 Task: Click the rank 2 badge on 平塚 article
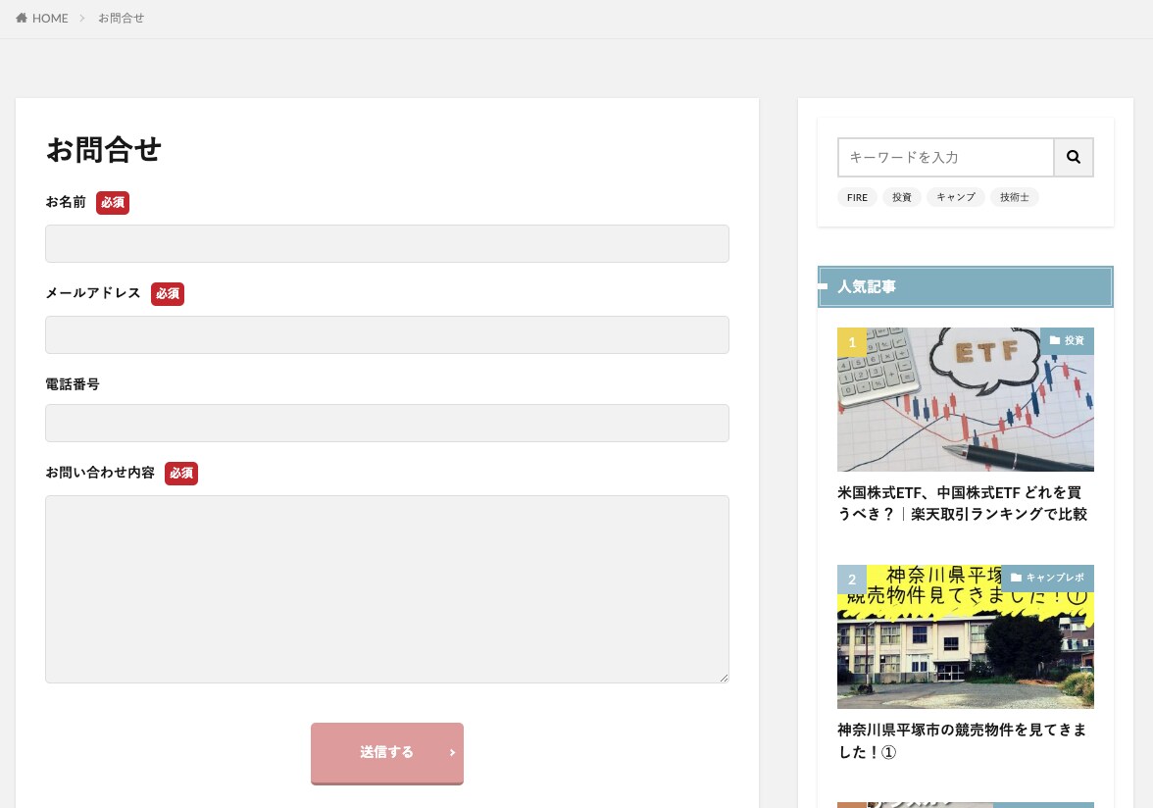pos(852,580)
